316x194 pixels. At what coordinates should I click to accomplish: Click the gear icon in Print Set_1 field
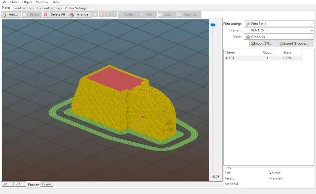point(248,24)
